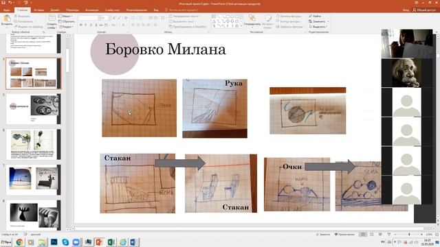
Task: Click the Windows Start (Пуск) button
Action: coord(6,242)
